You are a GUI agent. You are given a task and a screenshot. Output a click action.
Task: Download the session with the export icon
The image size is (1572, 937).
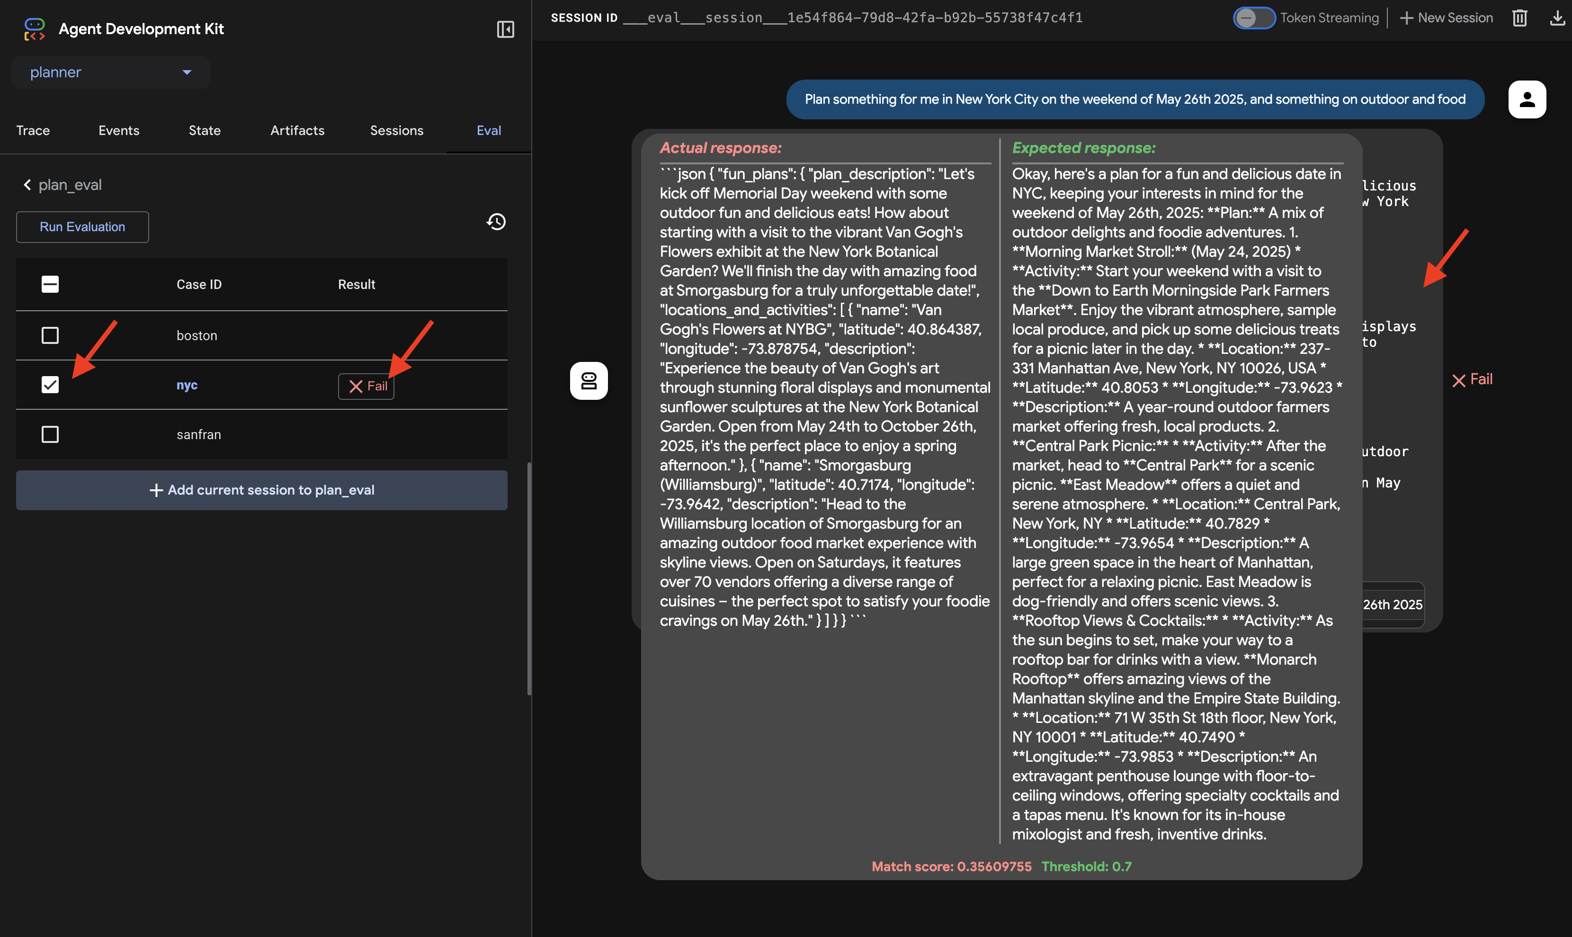tap(1556, 18)
